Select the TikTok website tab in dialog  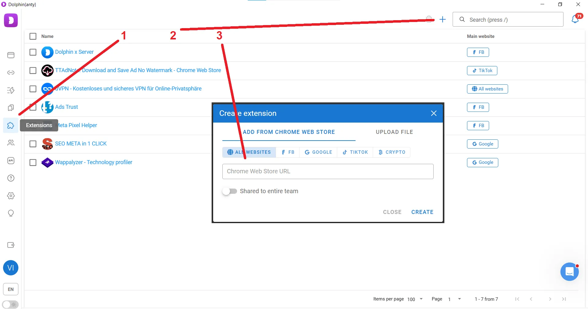[x=355, y=152]
